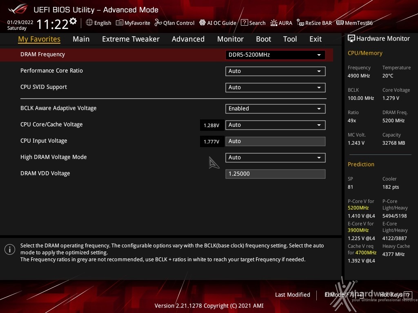Screen dimensions: 418x313
Task: Click the 1.243 V MC Volt value
Action: (x=356, y=143)
